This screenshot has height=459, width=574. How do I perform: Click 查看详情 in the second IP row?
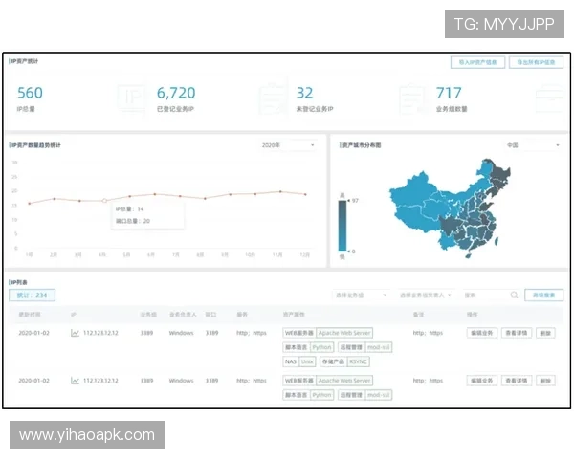517,381
